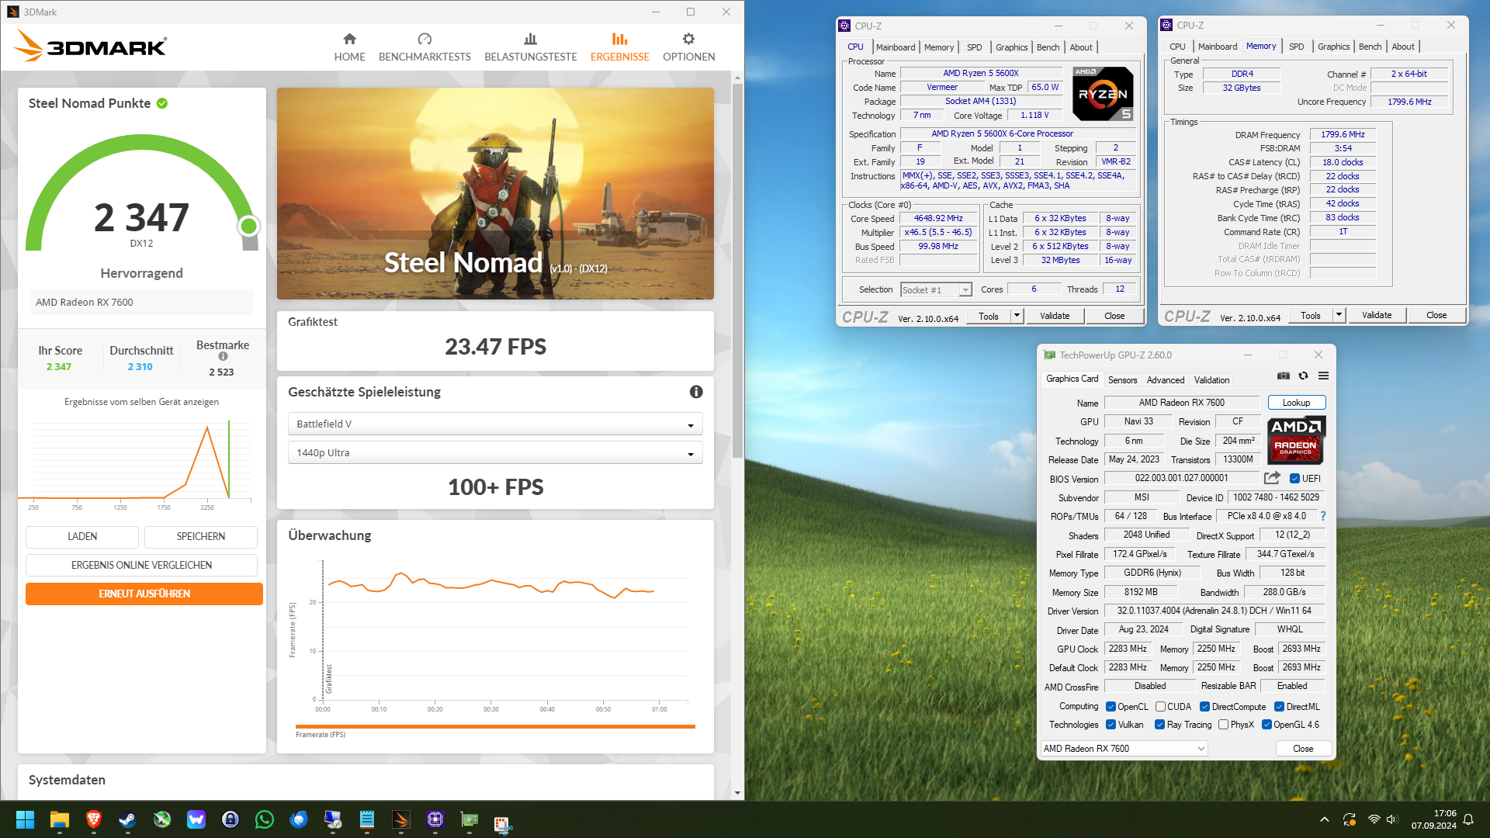Open the Snipping Tool taskbar icon

[x=504, y=822]
